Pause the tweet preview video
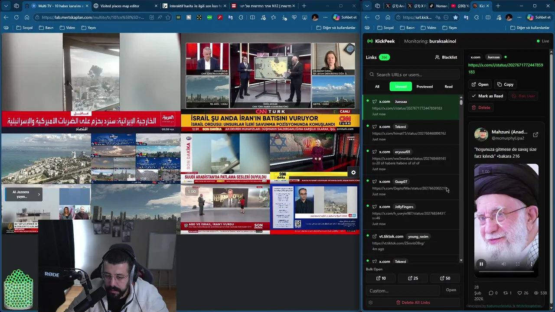Viewport: 555px width, 312px height. [x=481, y=264]
